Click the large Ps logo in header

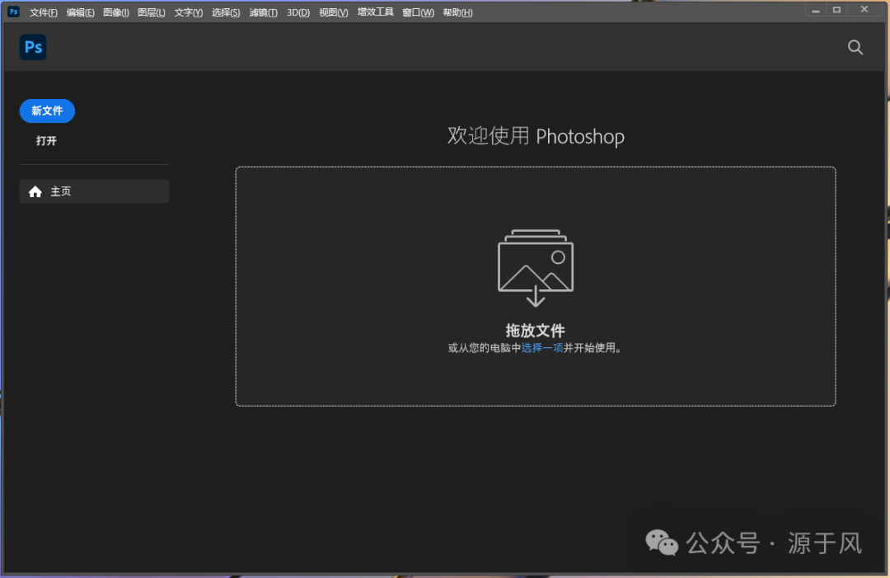[33, 47]
